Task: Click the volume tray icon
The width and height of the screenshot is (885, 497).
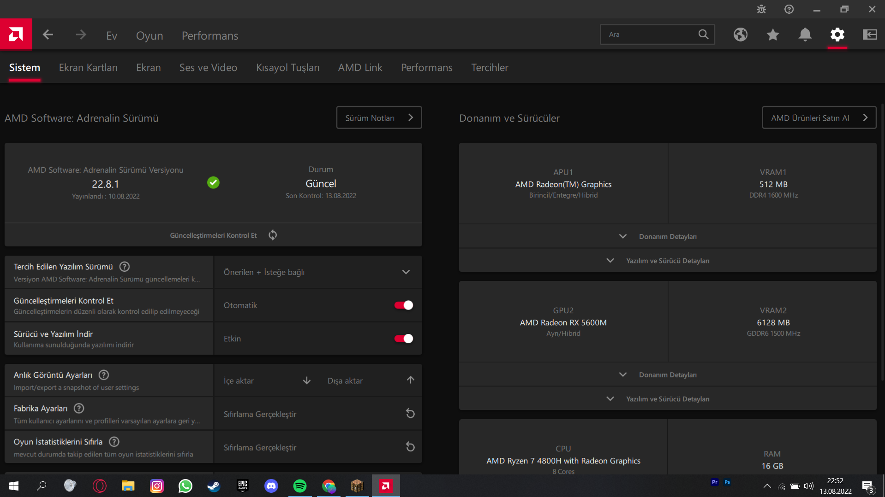Action: click(808, 486)
